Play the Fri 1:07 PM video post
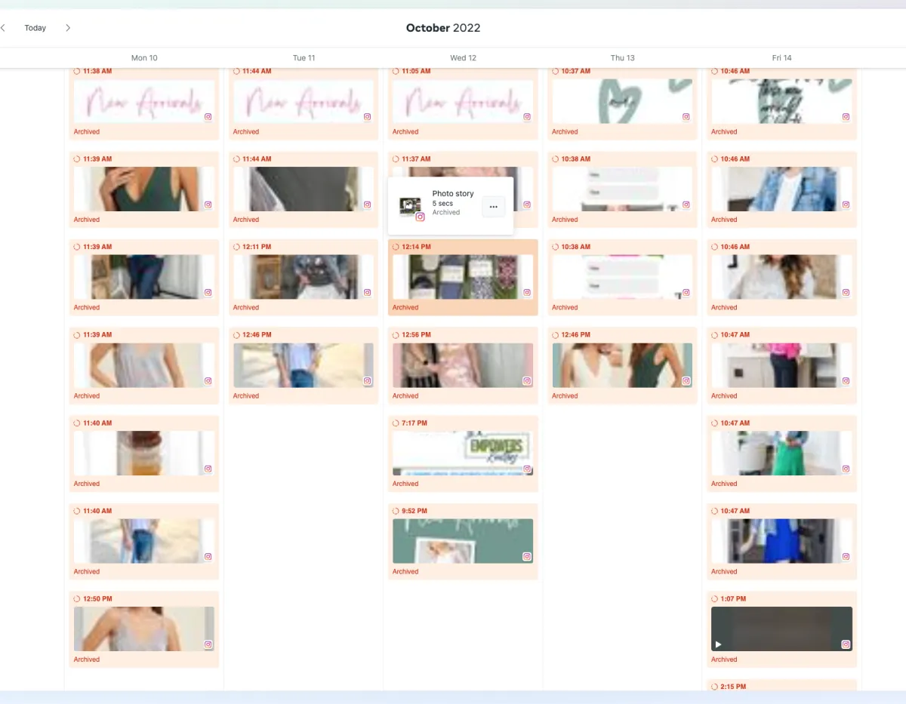This screenshot has width=906, height=704. point(718,644)
